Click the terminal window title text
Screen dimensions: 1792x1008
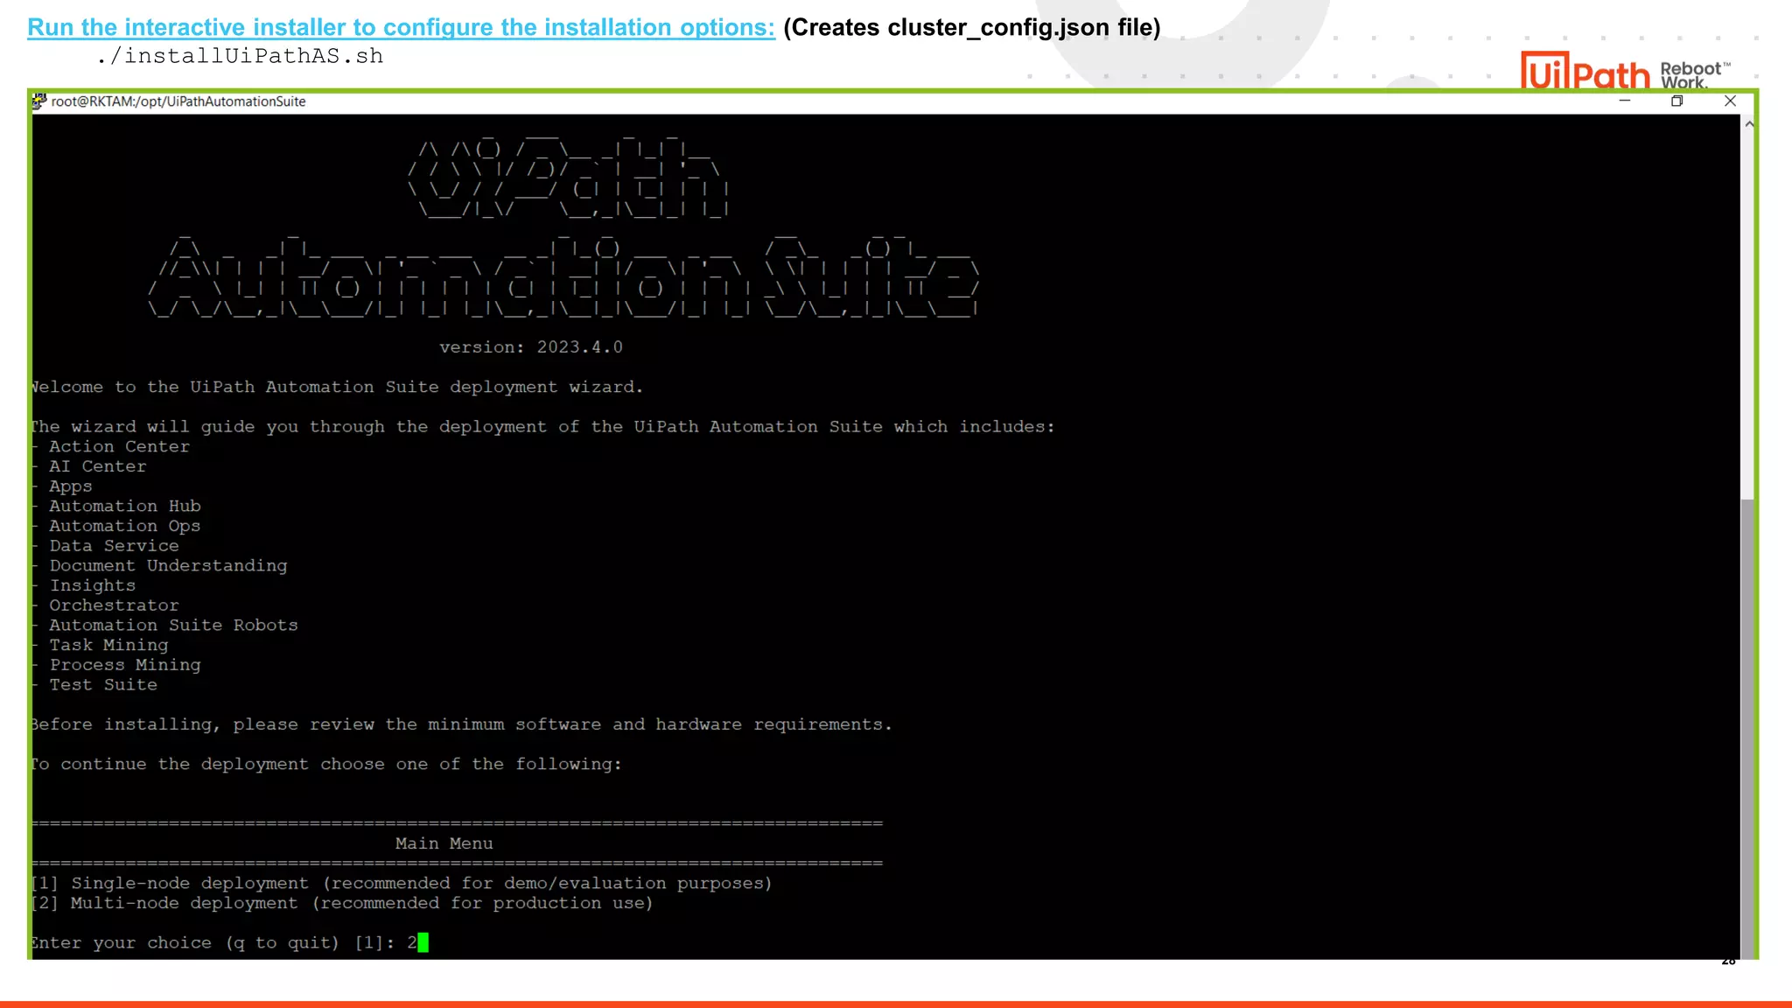[x=178, y=101]
